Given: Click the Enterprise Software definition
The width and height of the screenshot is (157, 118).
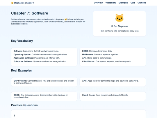Looking at the screenshot, I should [x=40, y=61].
